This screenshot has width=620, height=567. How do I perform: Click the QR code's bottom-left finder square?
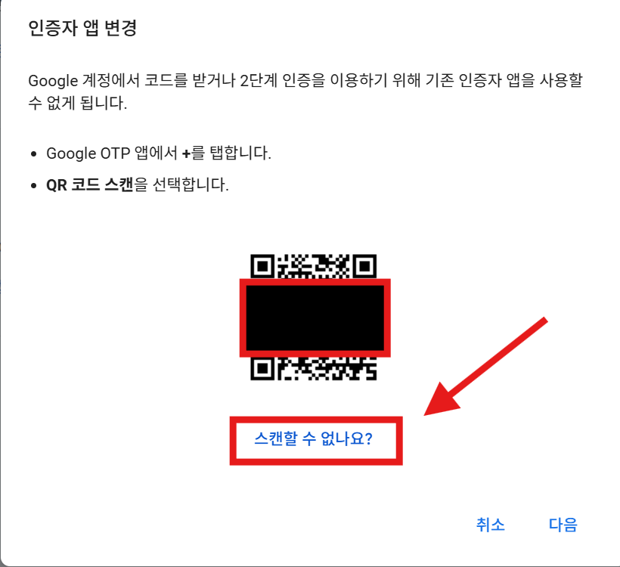(262, 369)
